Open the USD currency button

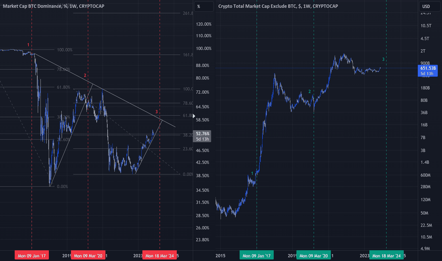429,7
